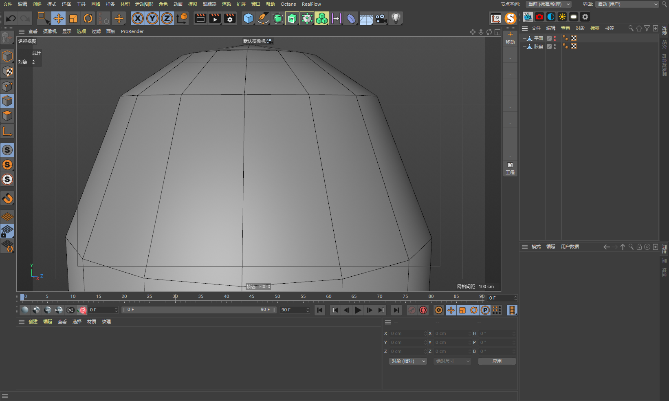669x401 pixels.
Task: Open the 界面 layout dropdown
Action: pyautogui.click(x=627, y=4)
